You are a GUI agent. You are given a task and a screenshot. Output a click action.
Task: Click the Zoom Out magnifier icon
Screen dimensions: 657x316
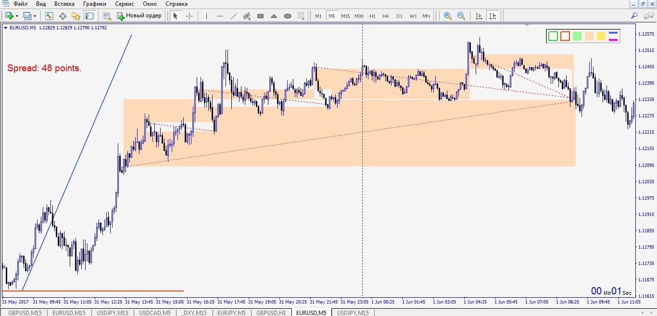[x=461, y=16]
